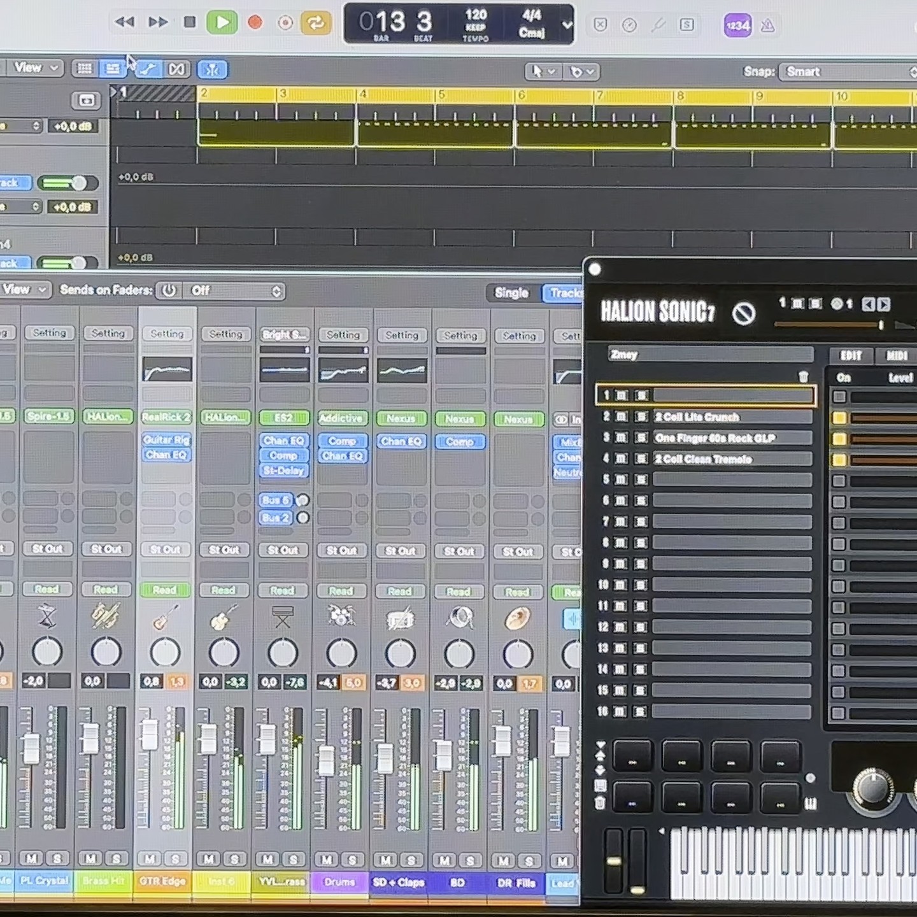Screen dimensions: 917x917
Task: Toggle the purple Count-in 1234 button
Action: tap(737, 25)
